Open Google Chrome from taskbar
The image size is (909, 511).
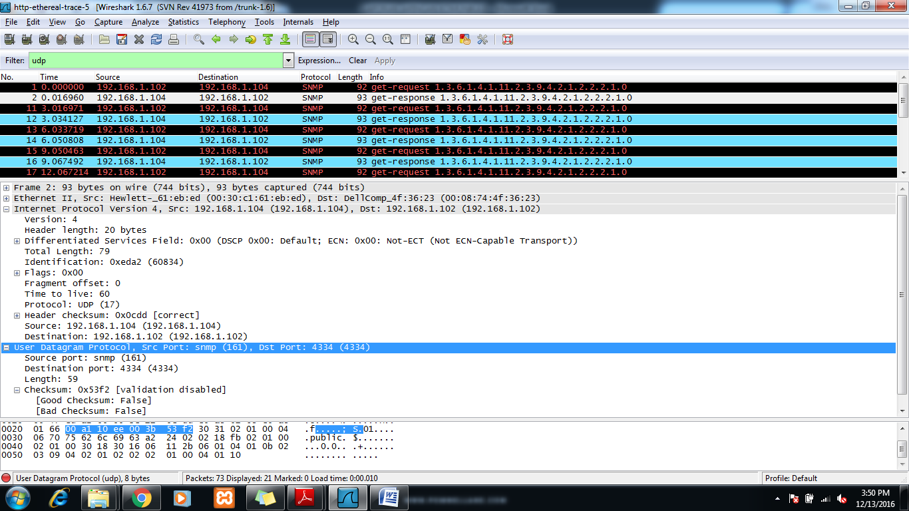[x=141, y=498]
